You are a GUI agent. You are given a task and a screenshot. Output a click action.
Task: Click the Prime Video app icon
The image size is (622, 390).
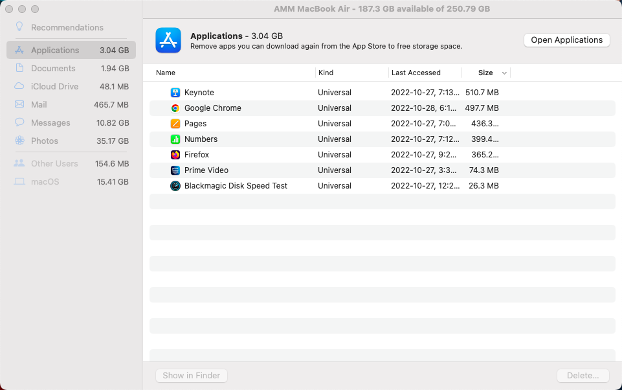click(175, 170)
